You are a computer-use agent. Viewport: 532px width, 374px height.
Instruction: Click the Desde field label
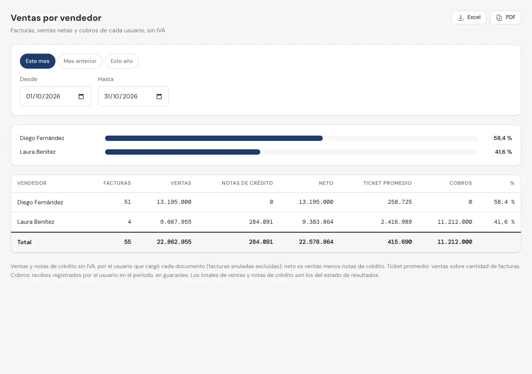point(29,79)
